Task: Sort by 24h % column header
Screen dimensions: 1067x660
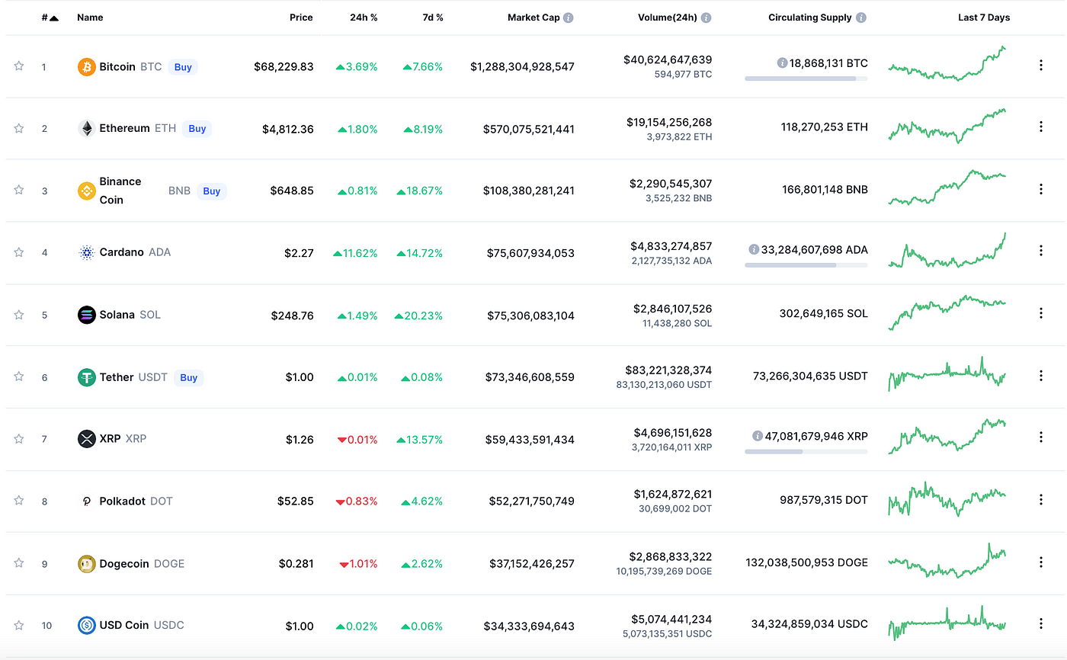Action: tap(364, 18)
